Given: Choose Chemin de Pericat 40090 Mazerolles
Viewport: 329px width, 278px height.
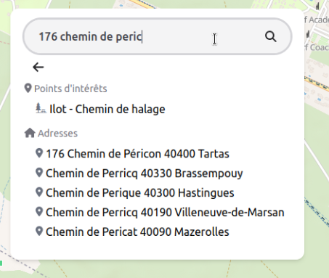Looking at the screenshot, I should click(x=137, y=232).
